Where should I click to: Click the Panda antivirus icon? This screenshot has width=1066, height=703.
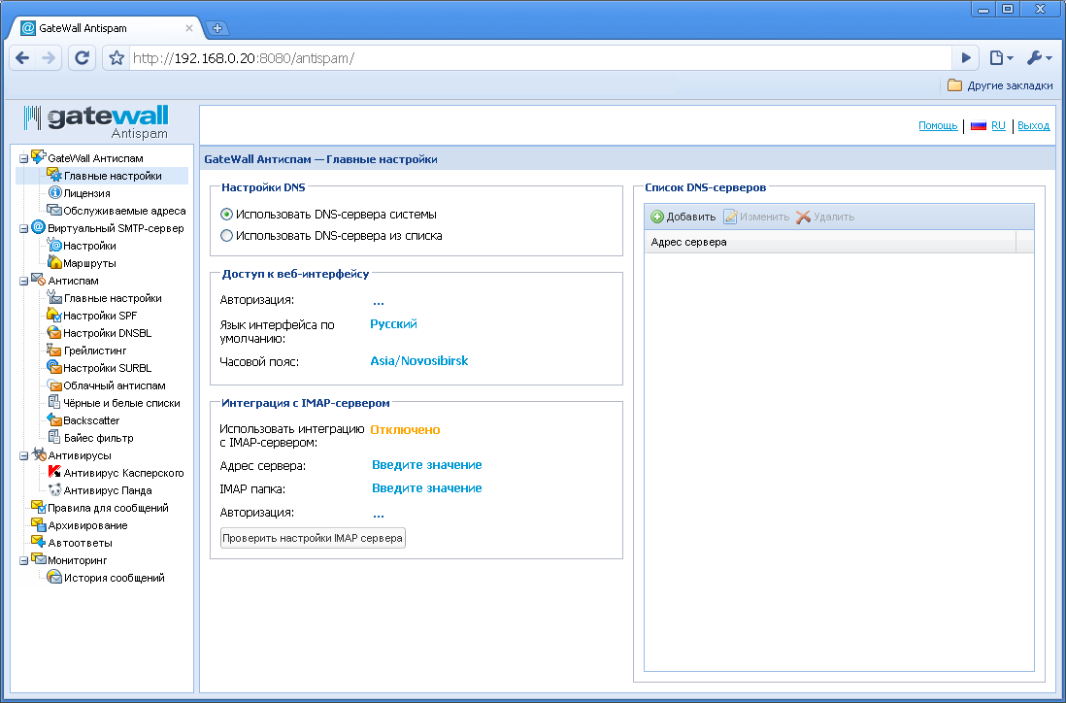(55, 490)
